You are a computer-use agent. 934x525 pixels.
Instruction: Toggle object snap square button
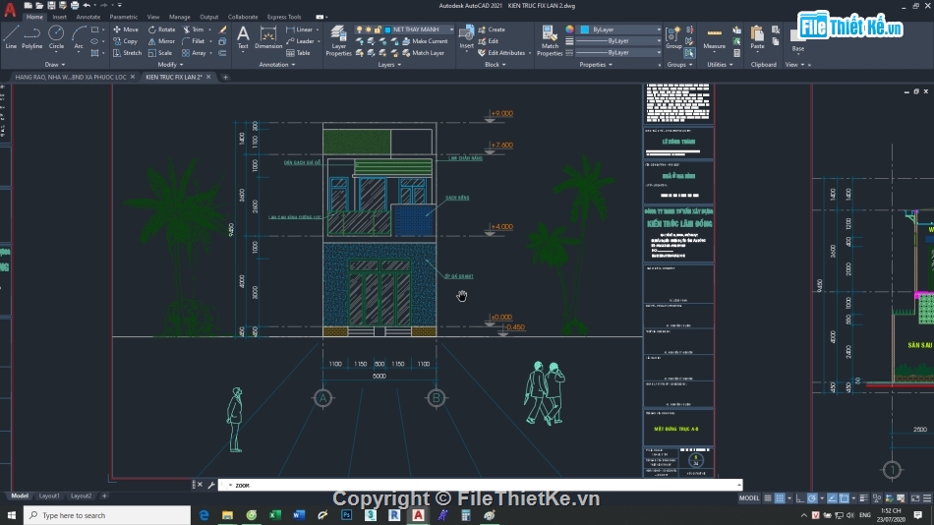(845, 498)
